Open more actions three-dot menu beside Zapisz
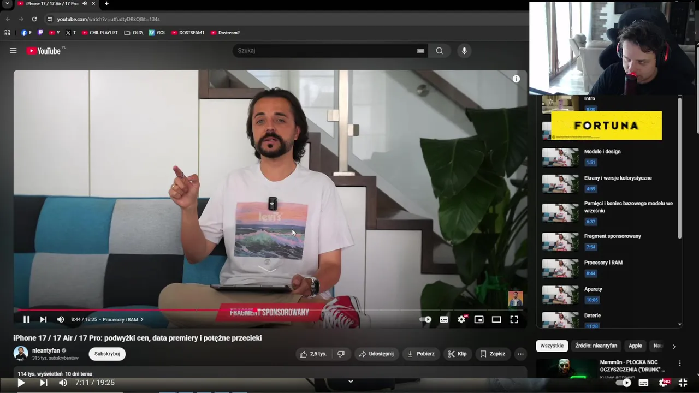 pos(520,354)
